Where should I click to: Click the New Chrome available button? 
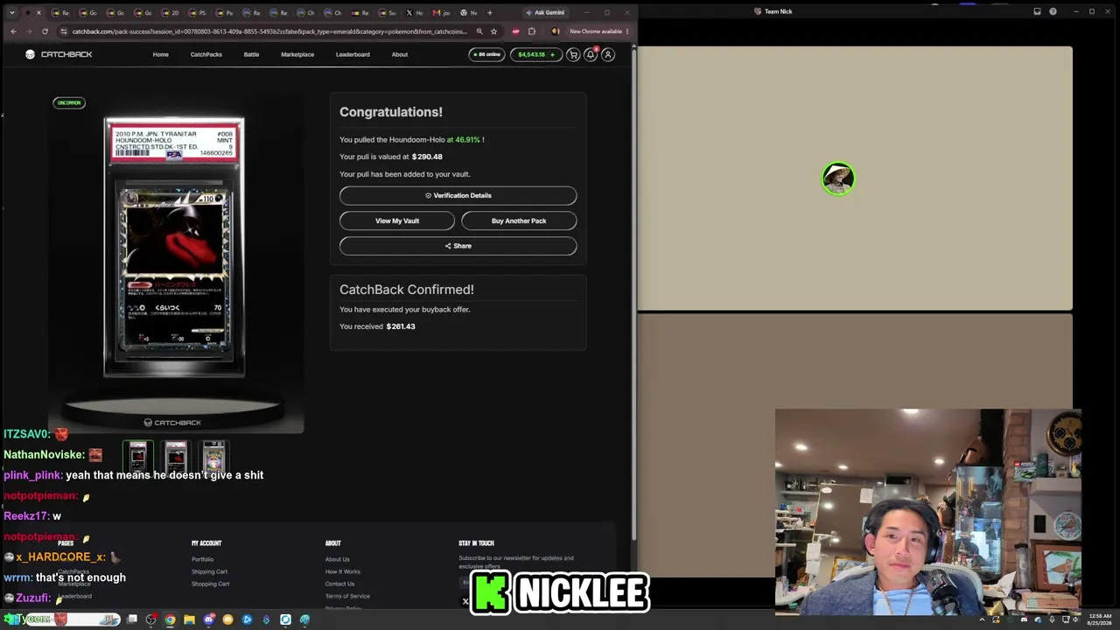click(x=599, y=31)
